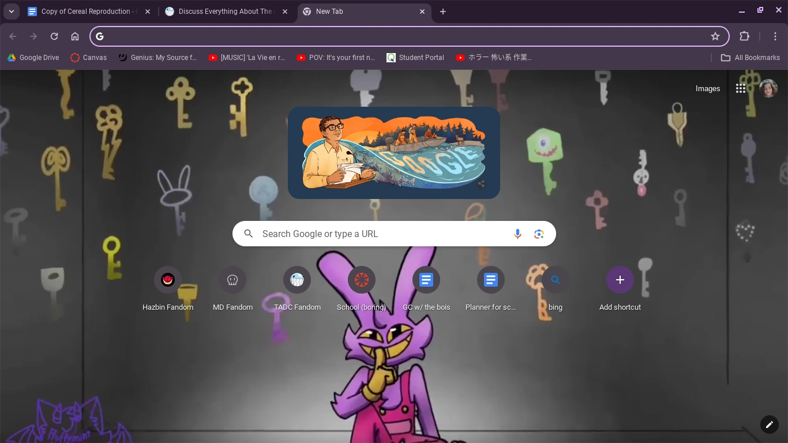Image resolution: width=788 pixels, height=443 pixels.
Task: Reload the page using the refresh icon
Action: [54, 36]
